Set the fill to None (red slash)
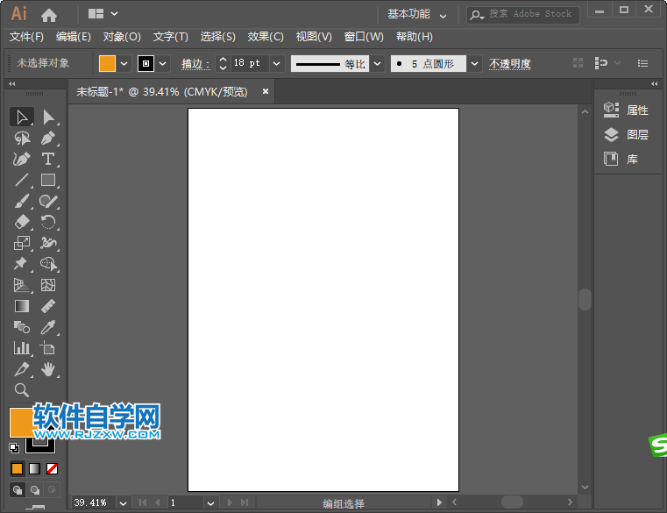 tap(53, 469)
